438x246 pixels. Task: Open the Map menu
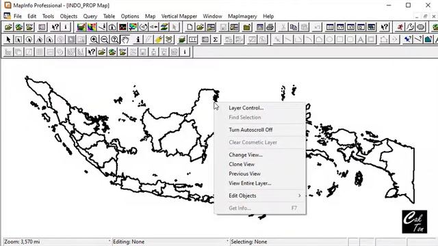coord(150,16)
